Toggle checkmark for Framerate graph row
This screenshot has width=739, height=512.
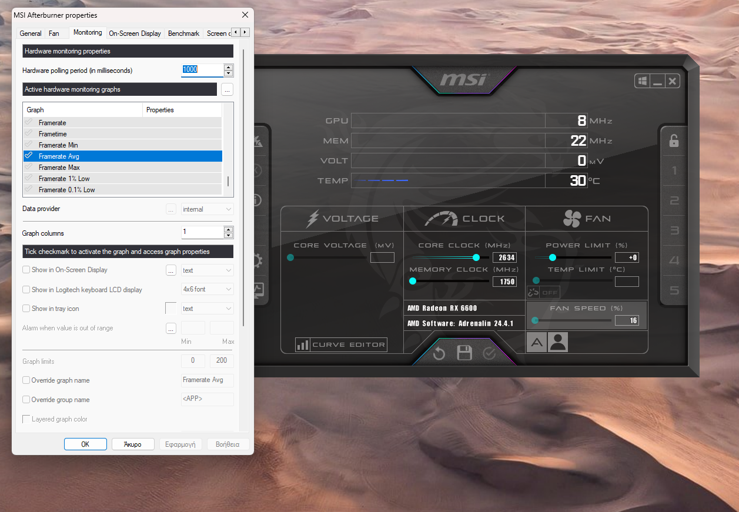pyautogui.click(x=28, y=122)
